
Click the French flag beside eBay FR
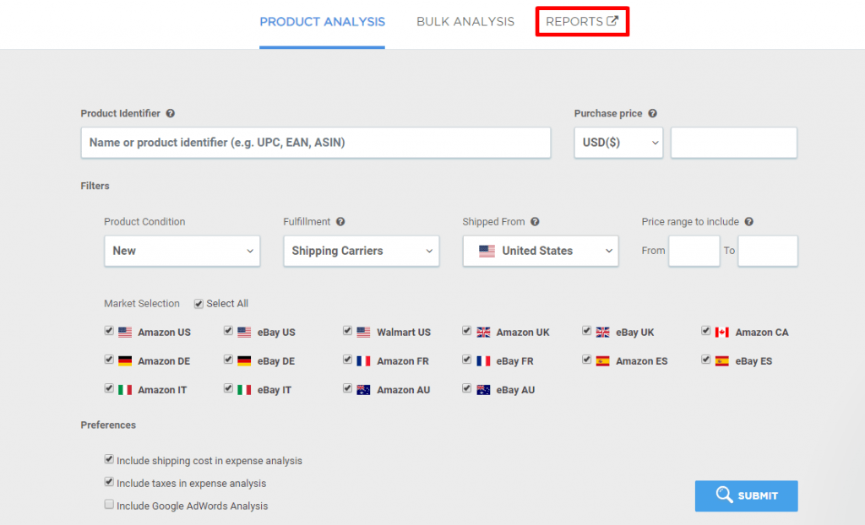click(x=483, y=361)
